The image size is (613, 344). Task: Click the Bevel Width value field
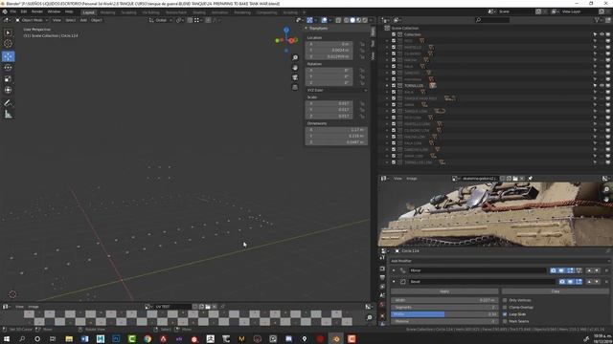point(444,300)
